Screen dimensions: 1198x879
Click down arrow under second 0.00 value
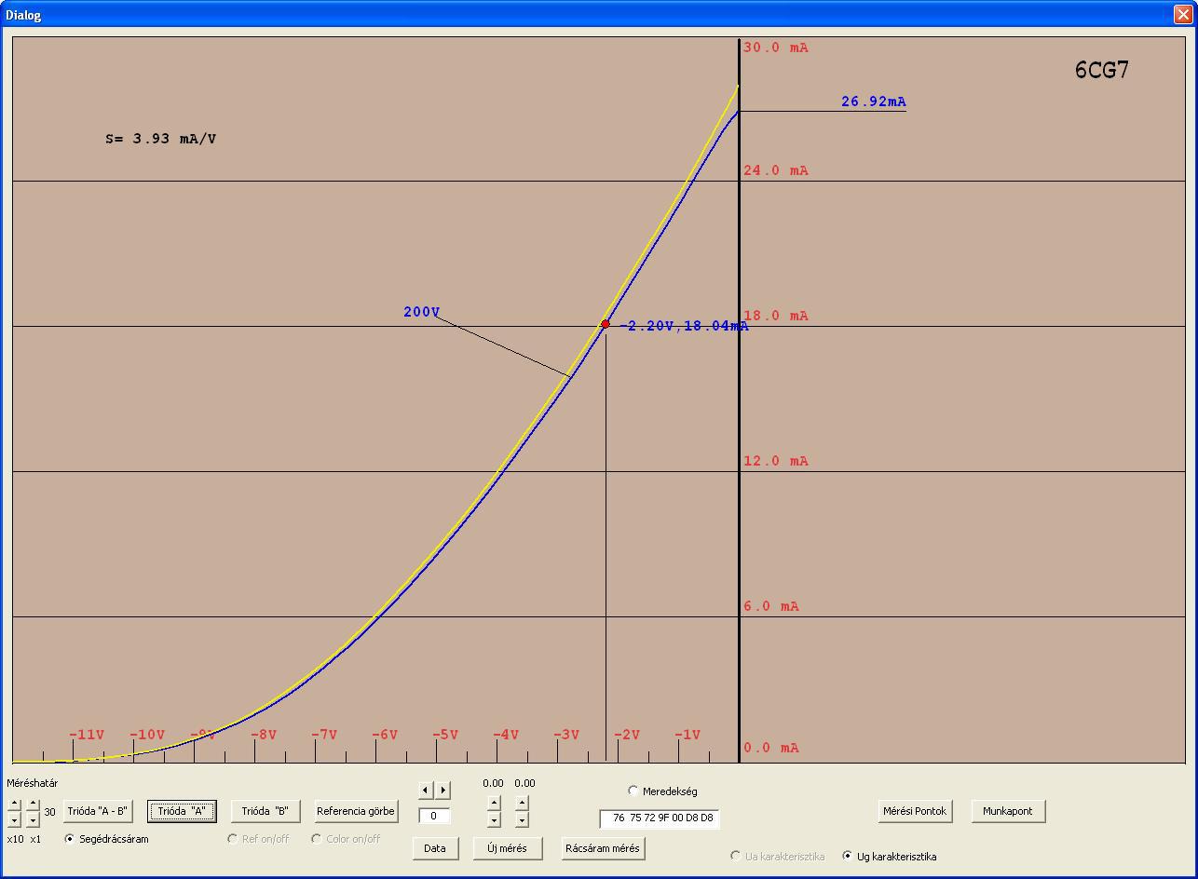click(522, 819)
